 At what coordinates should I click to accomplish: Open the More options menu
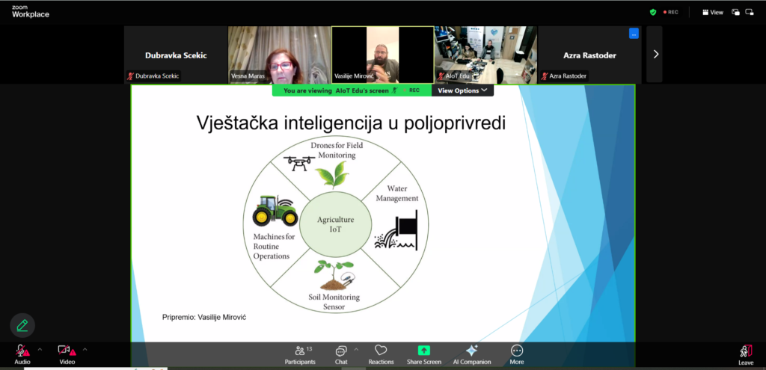tap(516, 354)
